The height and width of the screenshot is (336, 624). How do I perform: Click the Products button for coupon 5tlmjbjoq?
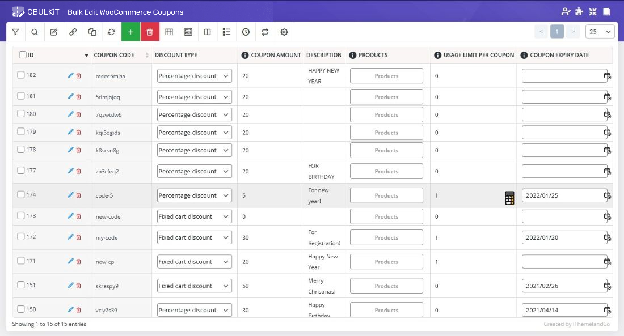click(x=386, y=97)
